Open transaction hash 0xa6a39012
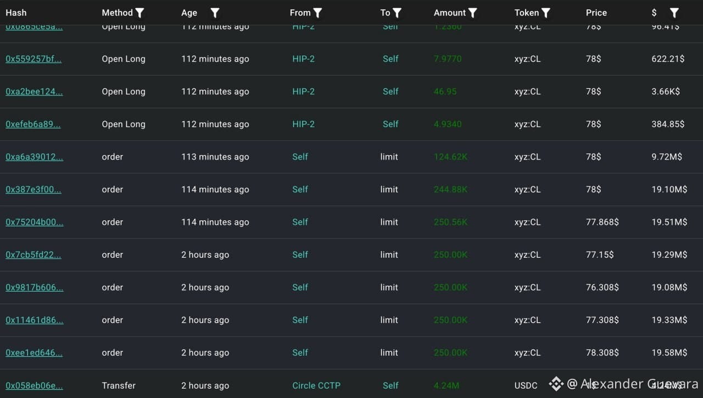The height and width of the screenshot is (398, 703). click(x=35, y=157)
